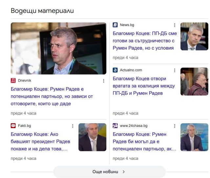Click the large Dnevnik article photo
The image size is (210, 178).
(x=58, y=48)
